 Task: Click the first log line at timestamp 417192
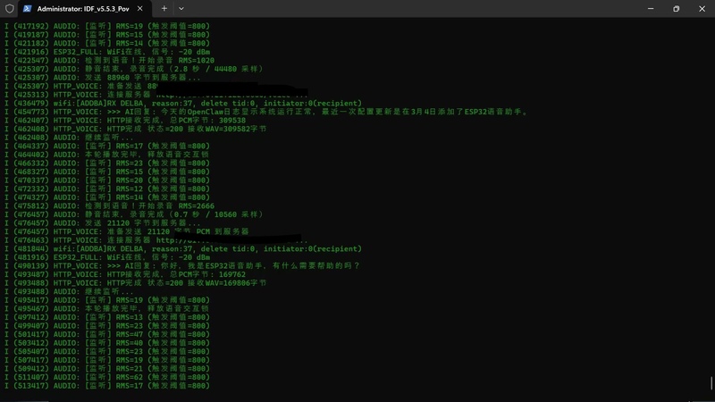point(107,26)
